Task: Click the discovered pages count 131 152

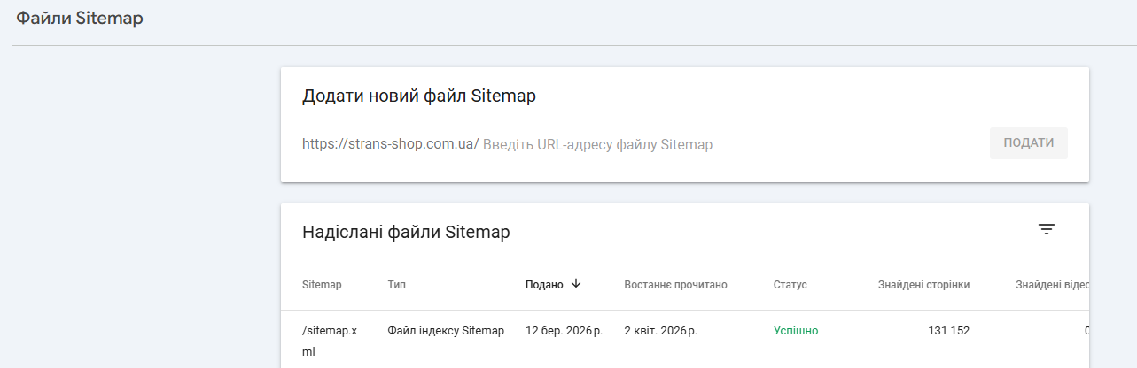Action: point(948,331)
